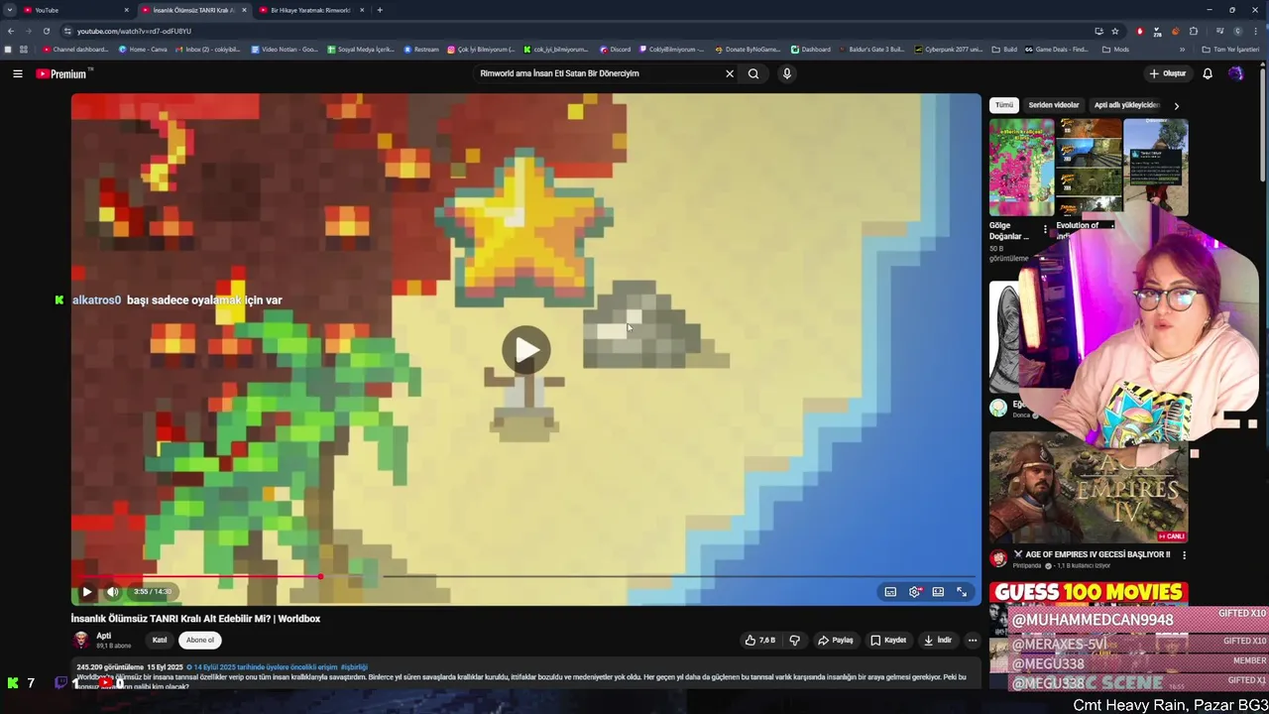Open the browser extensions puzzle icon
The width and height of the screenshot is (1269, 714).
point(1194,31)
